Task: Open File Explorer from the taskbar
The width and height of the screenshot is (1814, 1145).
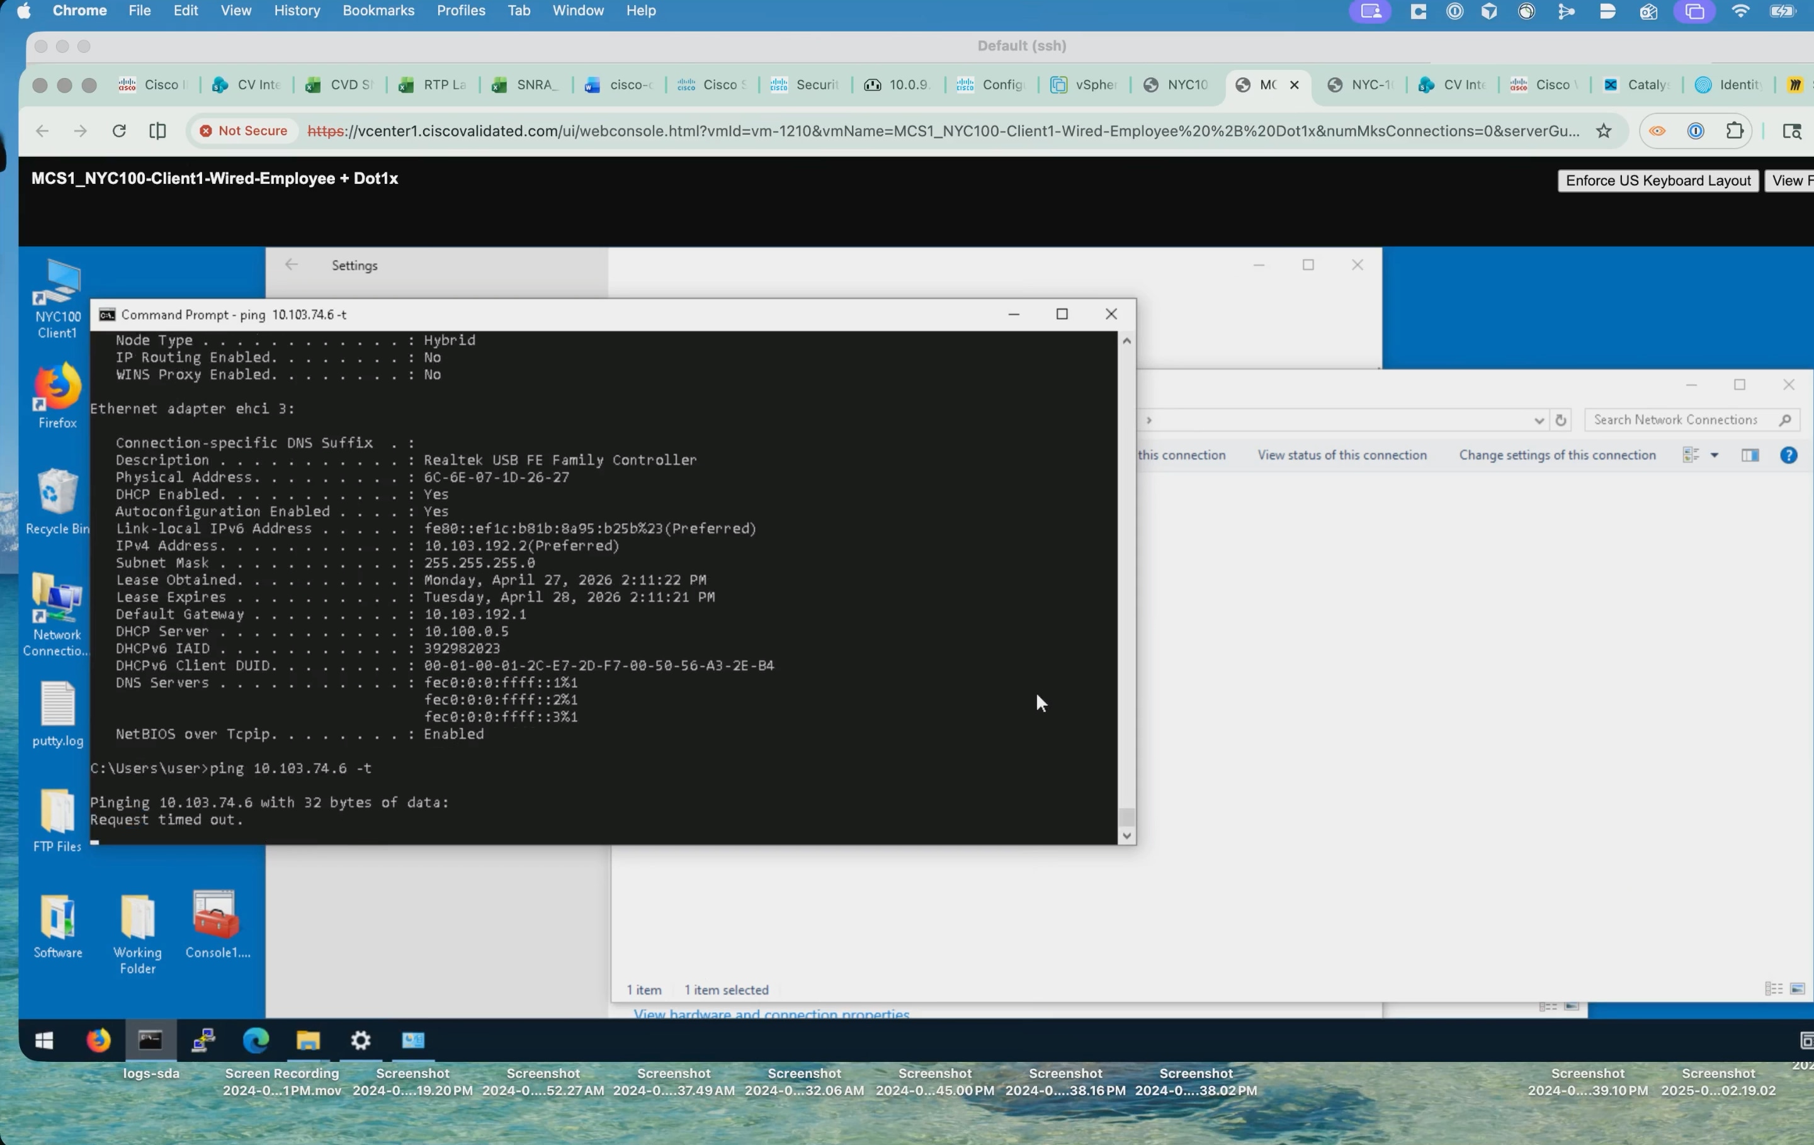Action: 308,1041
